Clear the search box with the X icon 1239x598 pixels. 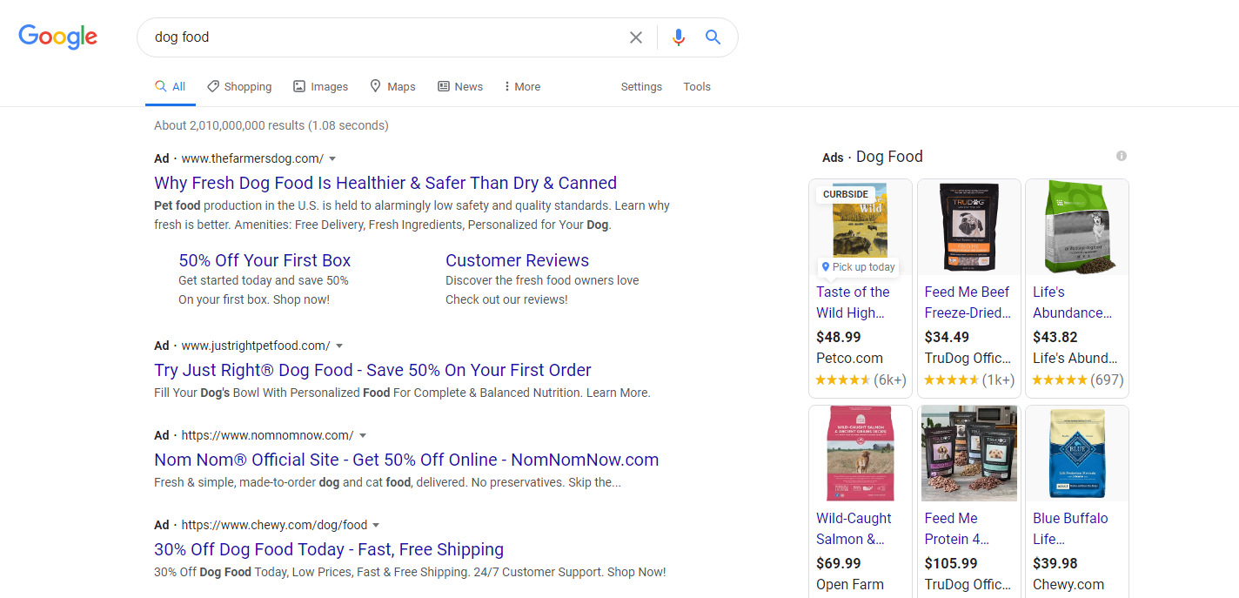[x=636, y=37]
